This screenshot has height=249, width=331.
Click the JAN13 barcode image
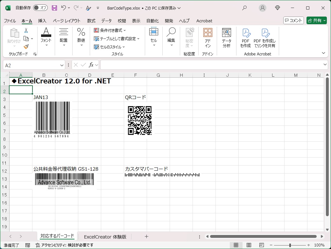[52, 119]
